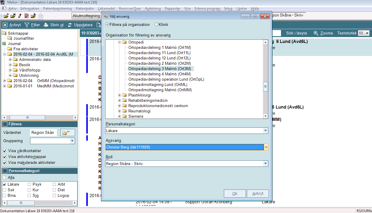
Task: Open the Personalkategori Läkare dropdown
Action: (x=266, y=130)
